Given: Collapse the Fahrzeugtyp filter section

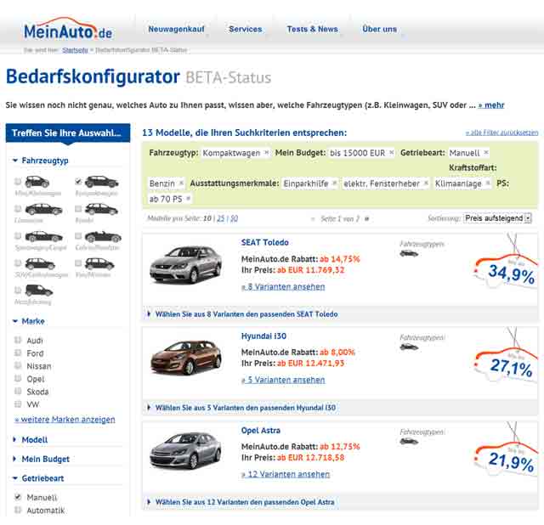Looking at the screenshot, I should [x=41, y=161].
